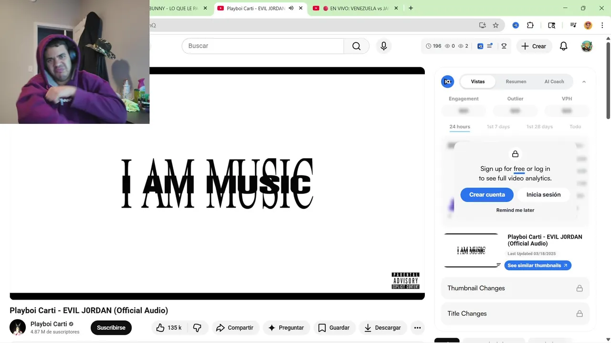The width and height of the screenshot is (611, 343).
Task: Activate voice search microphone icon
Action: [384, 46]
